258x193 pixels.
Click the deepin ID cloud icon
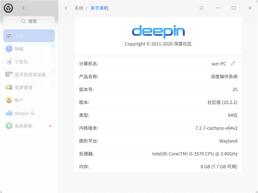[9, 113]
